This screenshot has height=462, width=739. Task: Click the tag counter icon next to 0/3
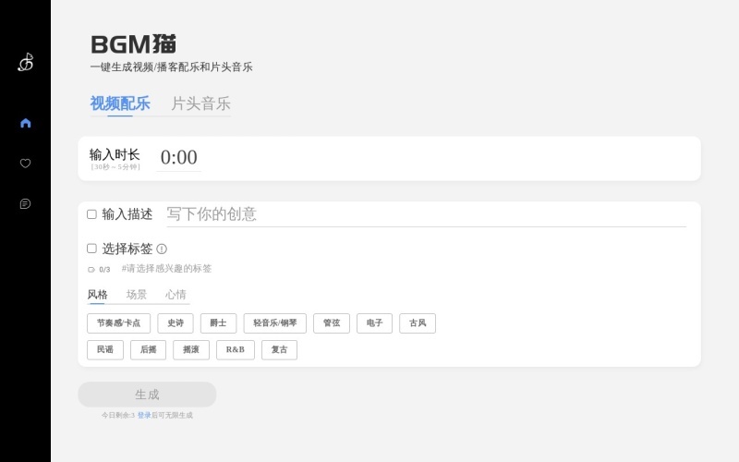pyautogui.click(x=91, y=270)
